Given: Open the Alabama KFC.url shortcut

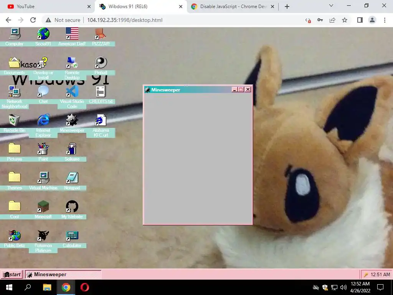Looking at the screenshot, I should coord(101,120).
